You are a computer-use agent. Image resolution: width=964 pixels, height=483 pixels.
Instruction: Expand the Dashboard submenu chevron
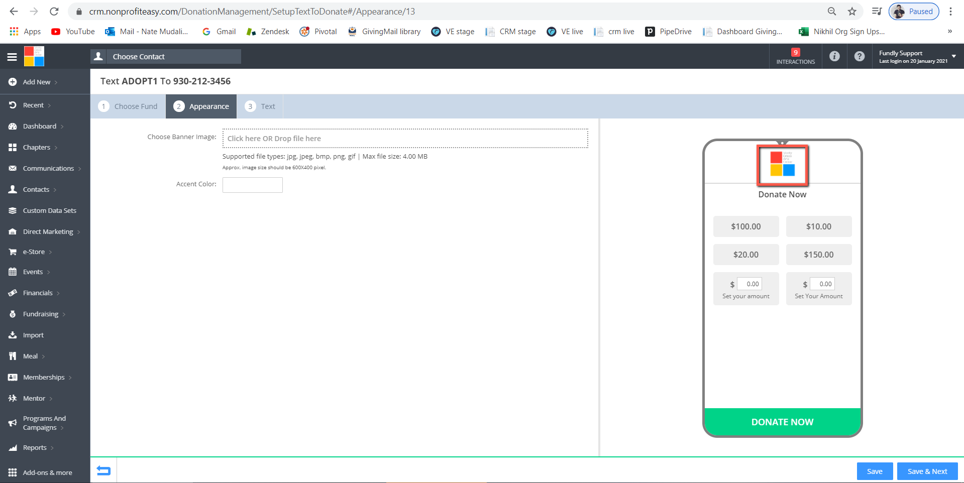[x=62, y=127]
